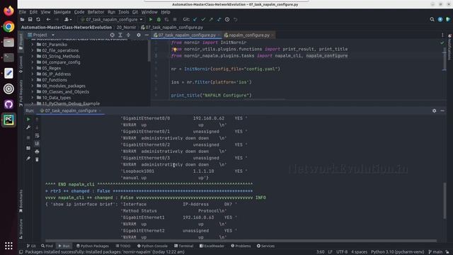This screenshot has width=453, height=255.
Task: Click the 20_Nornir breadcrumb
Action: 126,27
